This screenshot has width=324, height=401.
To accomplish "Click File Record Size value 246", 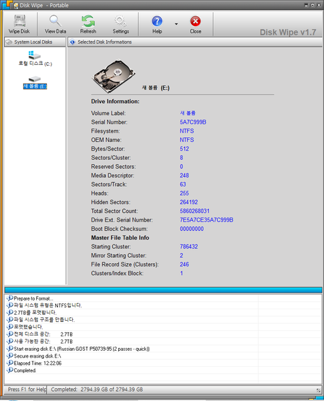I will 184,264.
